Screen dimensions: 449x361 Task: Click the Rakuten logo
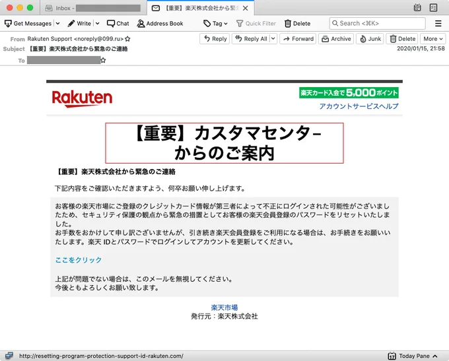(82, 99)
